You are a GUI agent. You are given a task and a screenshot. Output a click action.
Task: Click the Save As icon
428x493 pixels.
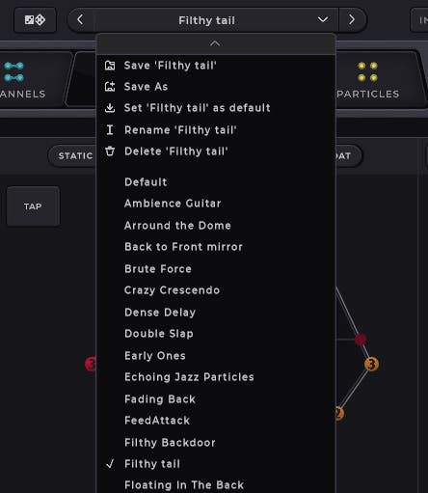point(110,87)
